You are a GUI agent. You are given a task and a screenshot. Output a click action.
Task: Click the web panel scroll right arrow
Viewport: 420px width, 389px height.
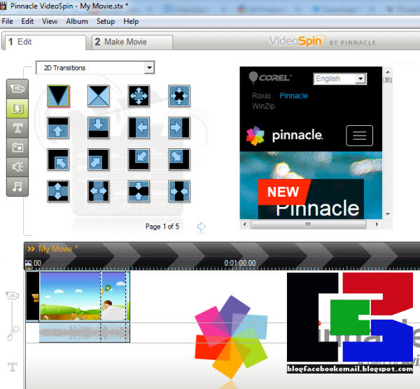click(377, 225)
